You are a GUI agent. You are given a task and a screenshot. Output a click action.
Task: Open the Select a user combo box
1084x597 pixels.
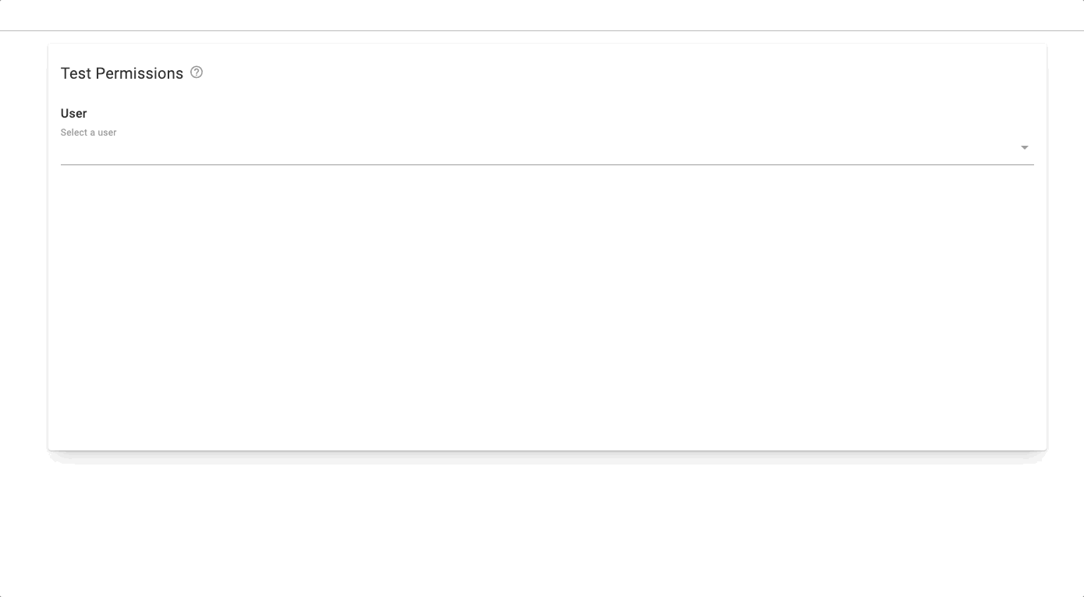pyautogui.click(x=547, y=147)
